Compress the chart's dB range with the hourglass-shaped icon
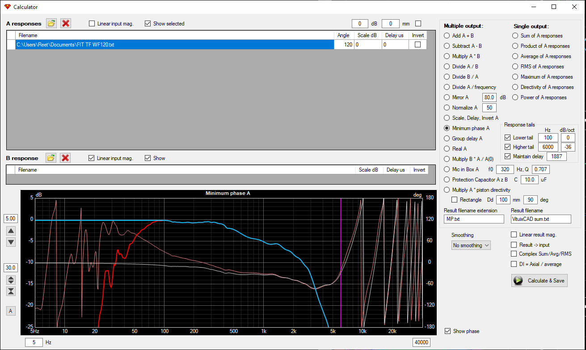This screenshot has width=586, height=350. tap(11, 291)
